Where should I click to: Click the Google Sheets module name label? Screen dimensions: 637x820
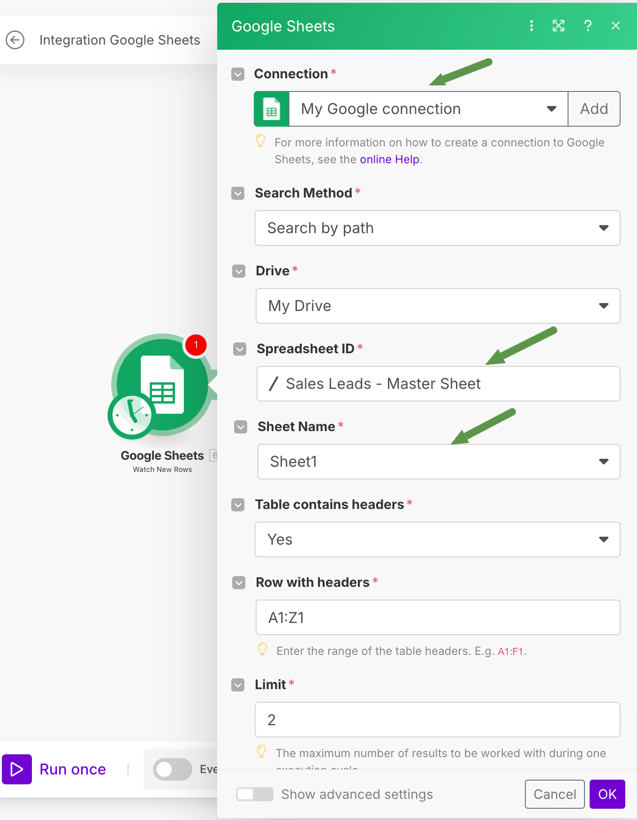[x=162, y=456]
